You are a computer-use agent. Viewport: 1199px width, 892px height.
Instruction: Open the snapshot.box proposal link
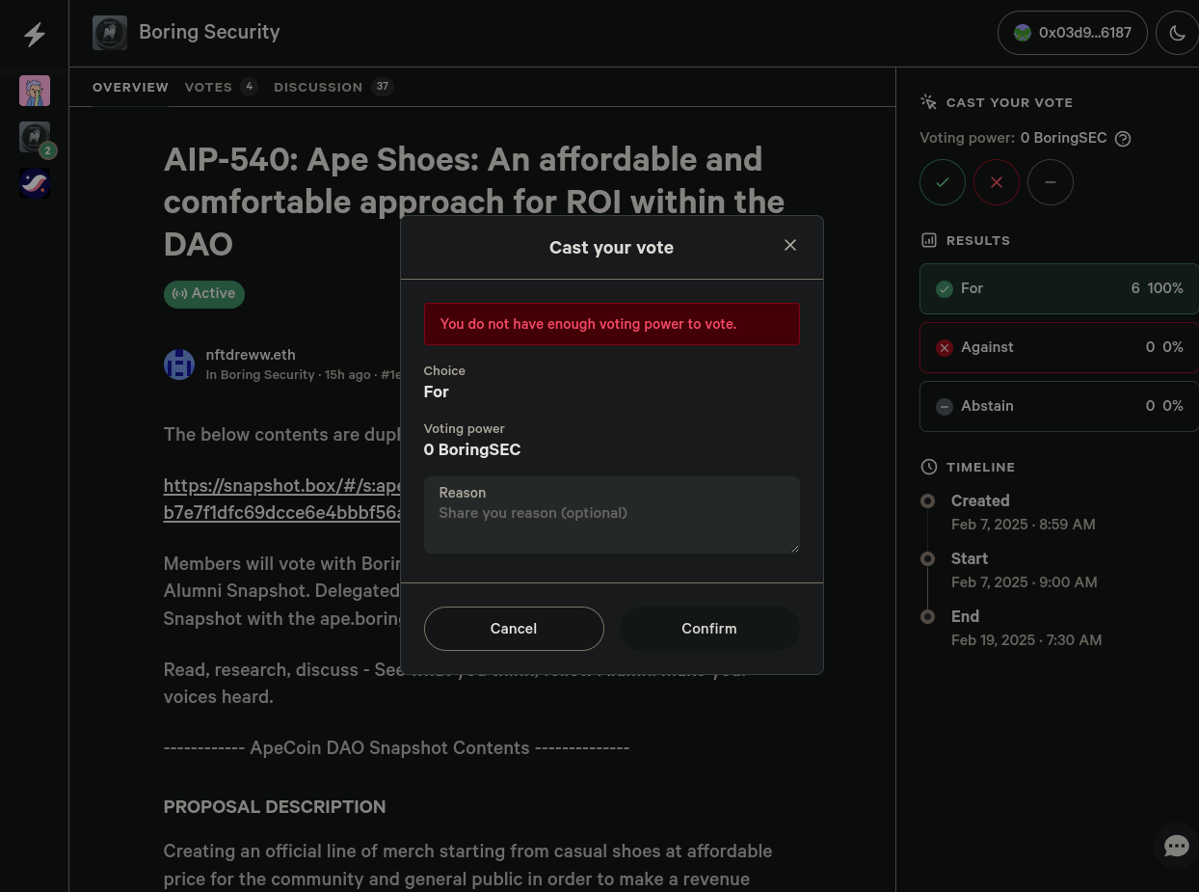pos(282,499)
